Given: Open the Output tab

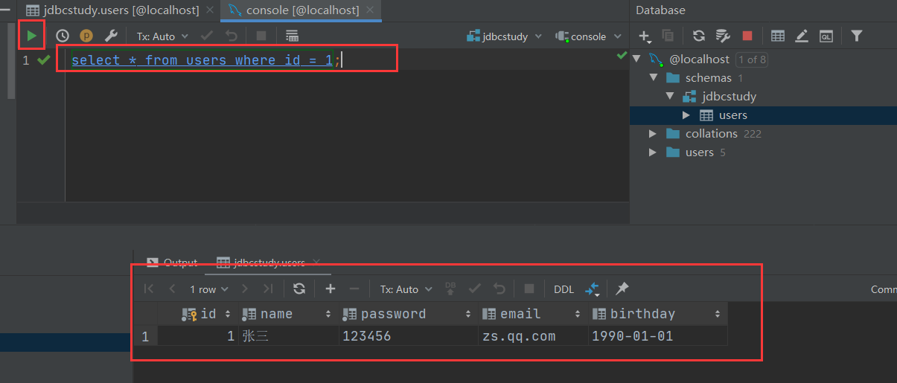Looking at the screenshot, I should (172, 262).
